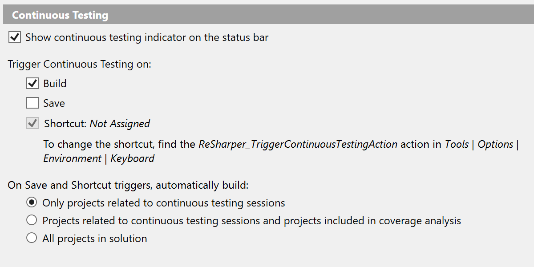Click the "On Save and Shortcut triggers" label
Screen dimensions: 534x267
tap(128, 185)
